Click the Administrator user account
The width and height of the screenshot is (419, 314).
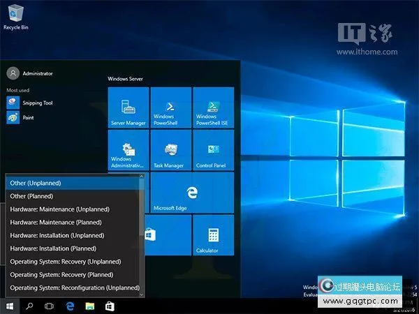point(37,73)
